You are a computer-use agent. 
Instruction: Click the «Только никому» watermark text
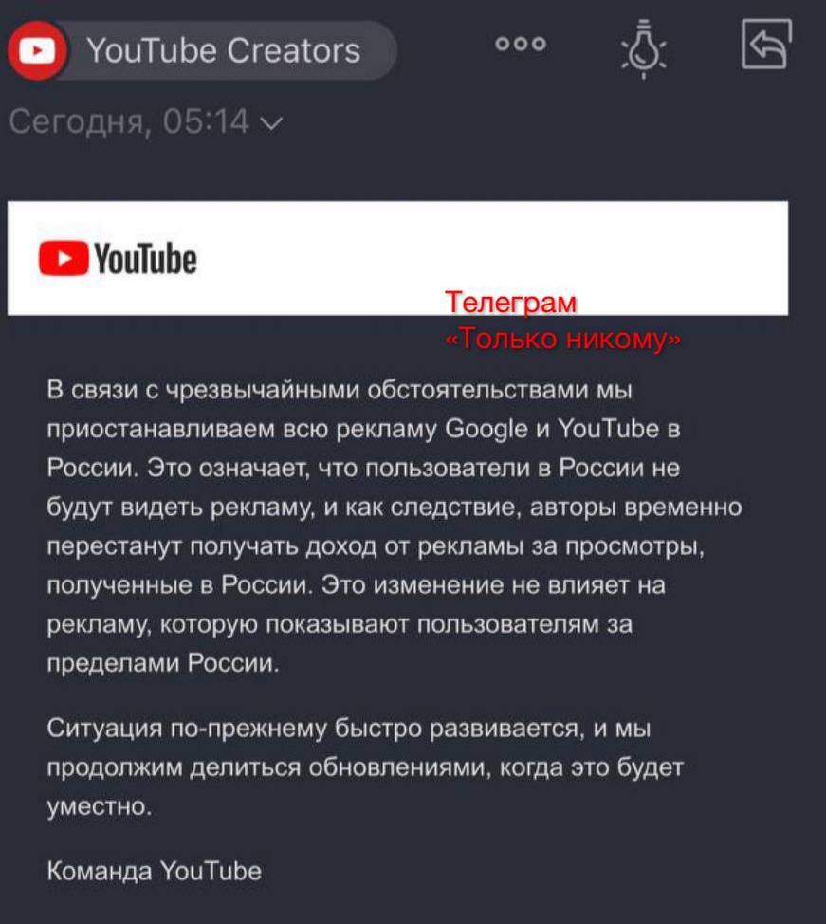[x=563, y=339]
